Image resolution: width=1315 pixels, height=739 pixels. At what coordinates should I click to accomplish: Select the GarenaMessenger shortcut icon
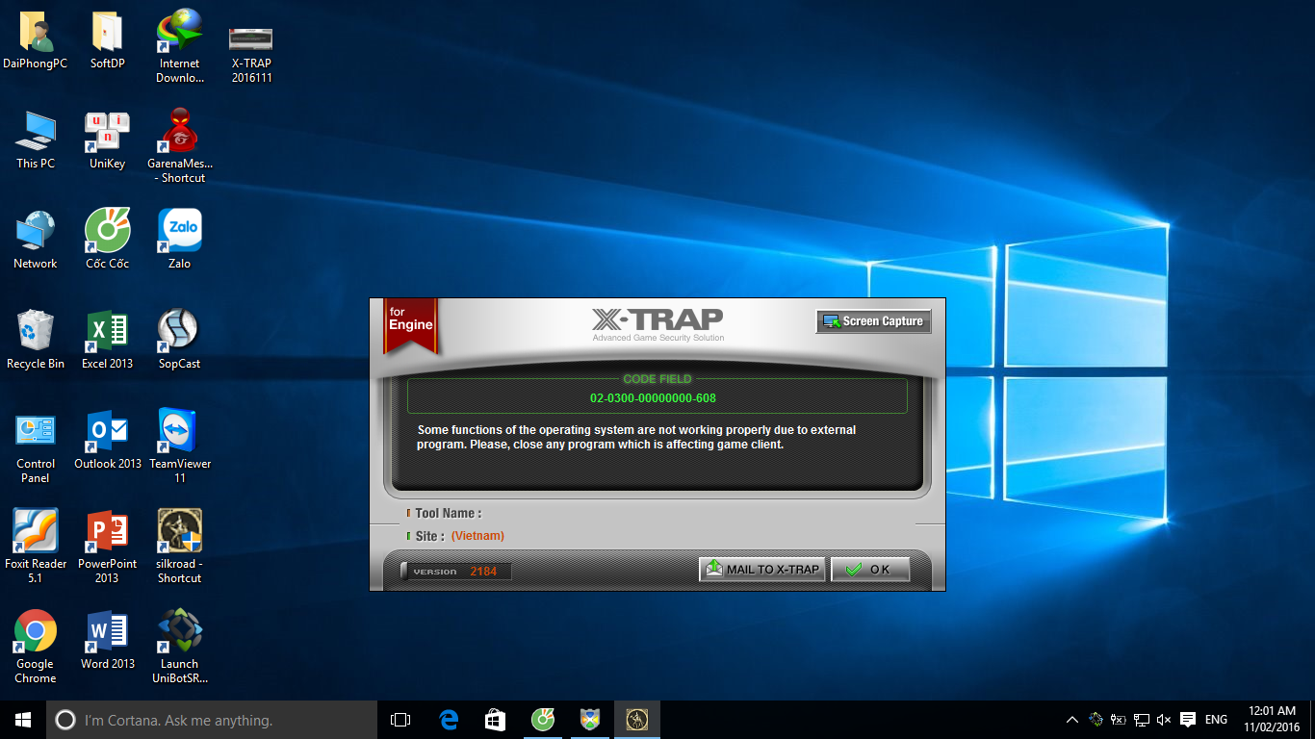[179, 146]
